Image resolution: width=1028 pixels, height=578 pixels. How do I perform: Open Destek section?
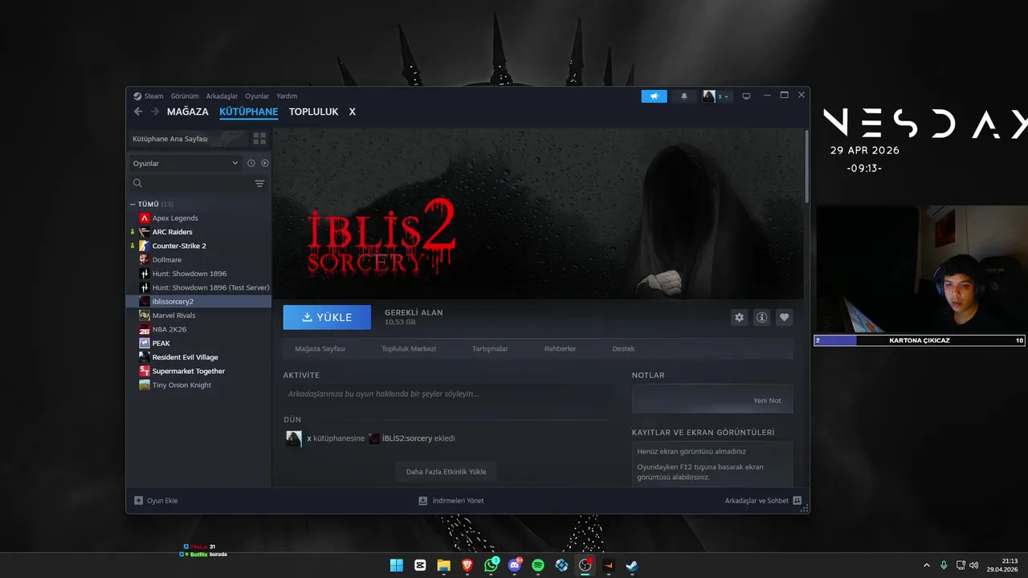click(x=623, y=348)
